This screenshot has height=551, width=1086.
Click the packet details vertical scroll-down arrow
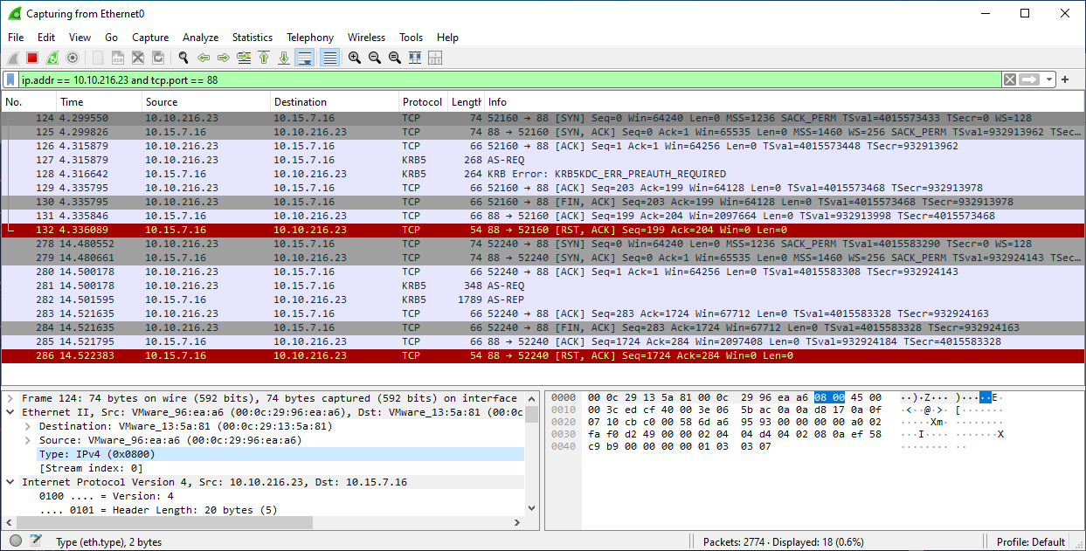(531, 509)
